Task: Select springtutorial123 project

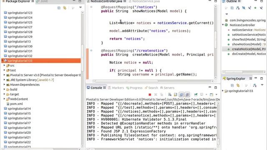Action: coord(18,13)
